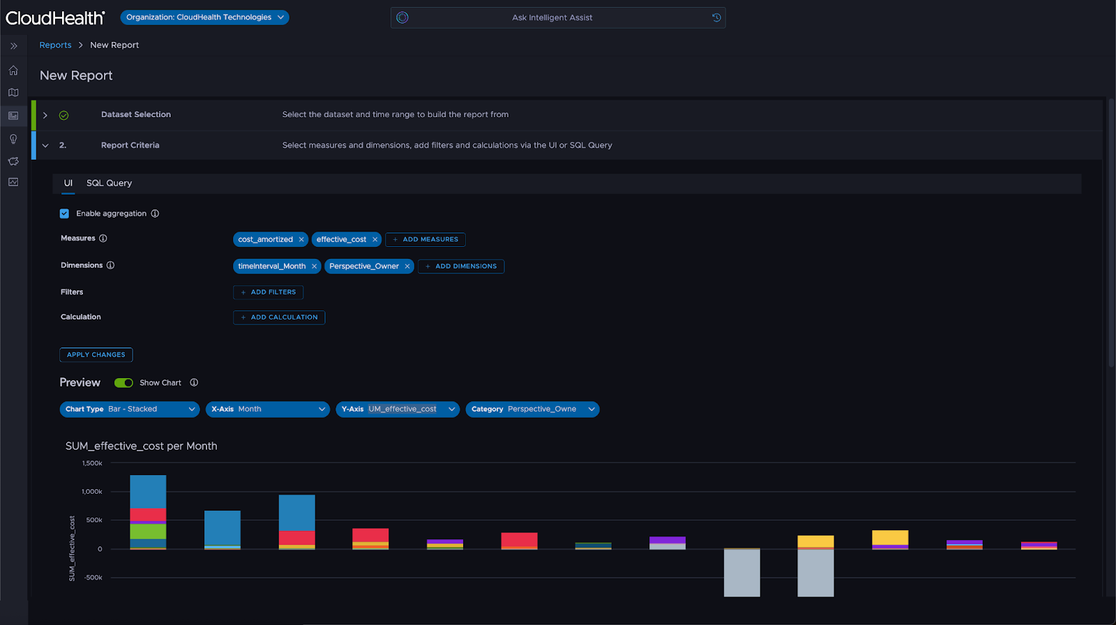Open the lightbulb Recommendations icon
Viewport: 1116px width, 625px height.
(x=13, y=139)
